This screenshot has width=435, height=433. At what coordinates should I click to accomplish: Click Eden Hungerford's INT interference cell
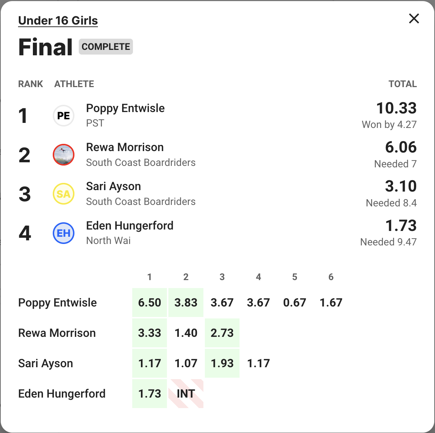186,394
